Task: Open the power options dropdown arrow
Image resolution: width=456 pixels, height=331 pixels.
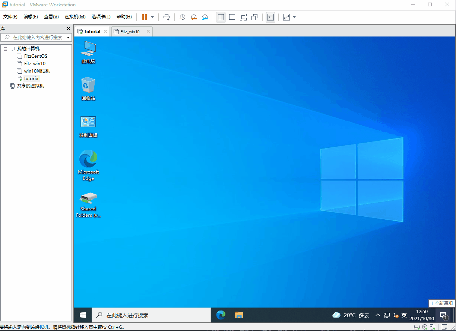Action: [152, 17]
